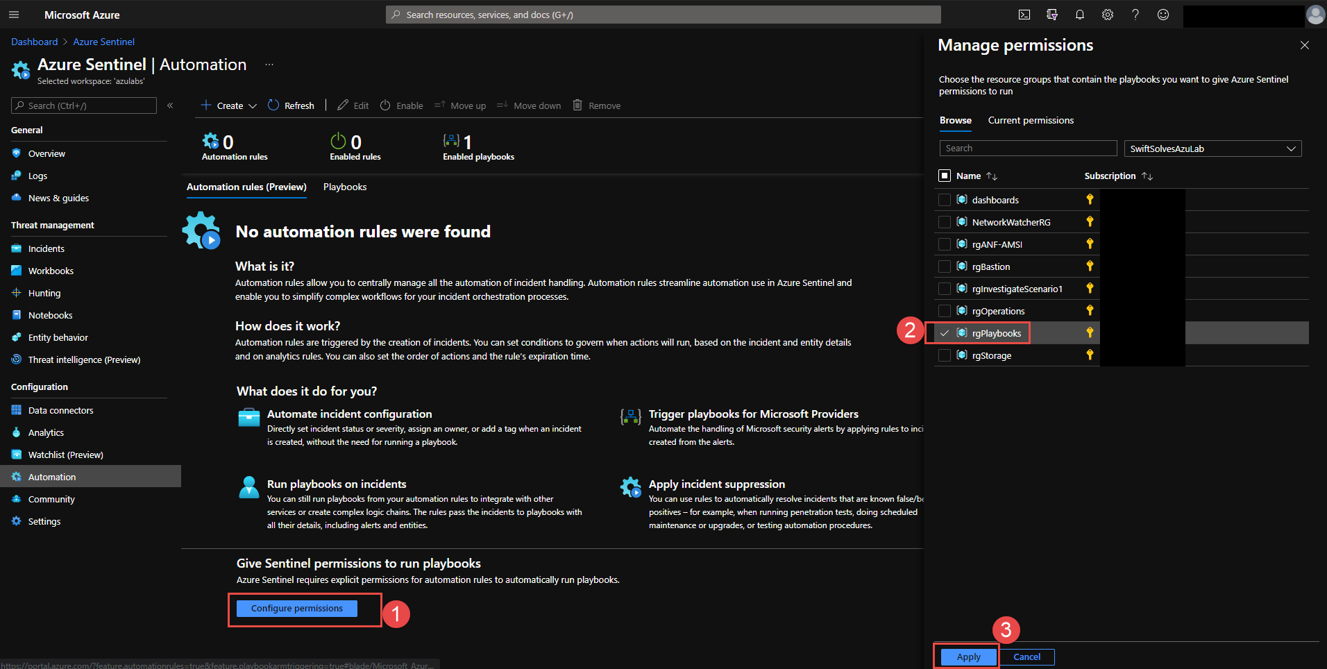Click the key icon in the dashboards row

(x=1090, y=200)
